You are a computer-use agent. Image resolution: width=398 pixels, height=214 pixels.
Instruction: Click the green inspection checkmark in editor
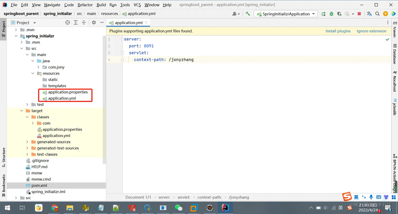pyautogui.click(x=387, y=39)
